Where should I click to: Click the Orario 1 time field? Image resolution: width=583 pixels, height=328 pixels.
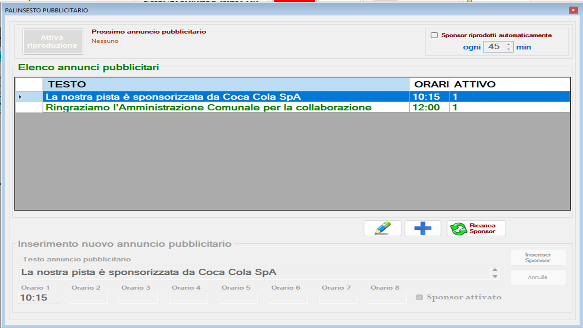pos(38,298)
